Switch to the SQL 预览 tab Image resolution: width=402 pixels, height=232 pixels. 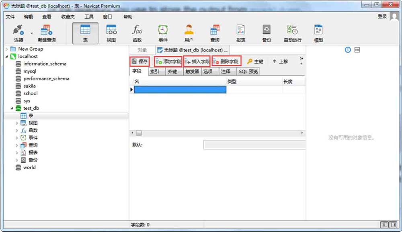tap(248, 72)
